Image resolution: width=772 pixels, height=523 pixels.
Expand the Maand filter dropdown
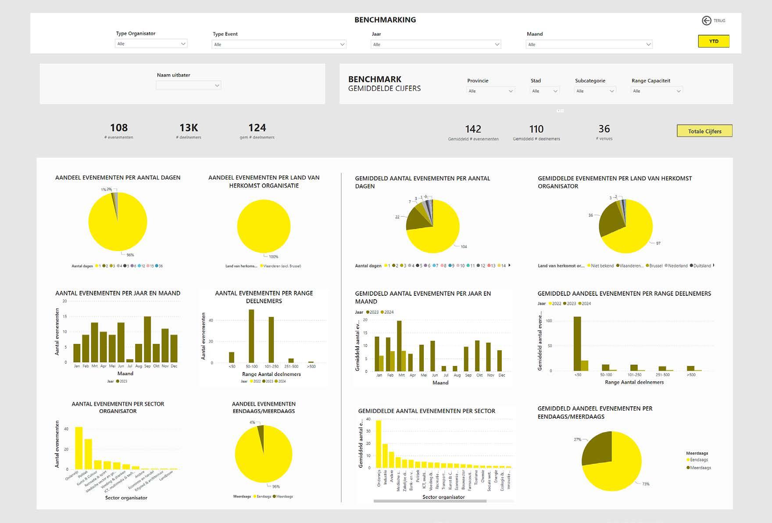(589, 44)
